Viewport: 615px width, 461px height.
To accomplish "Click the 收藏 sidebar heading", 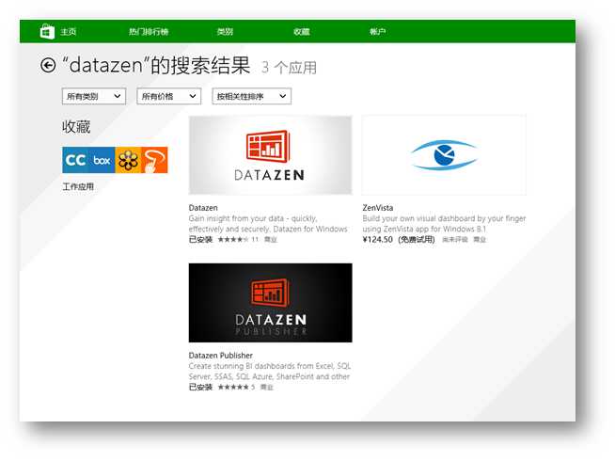I will pos(76,127).
